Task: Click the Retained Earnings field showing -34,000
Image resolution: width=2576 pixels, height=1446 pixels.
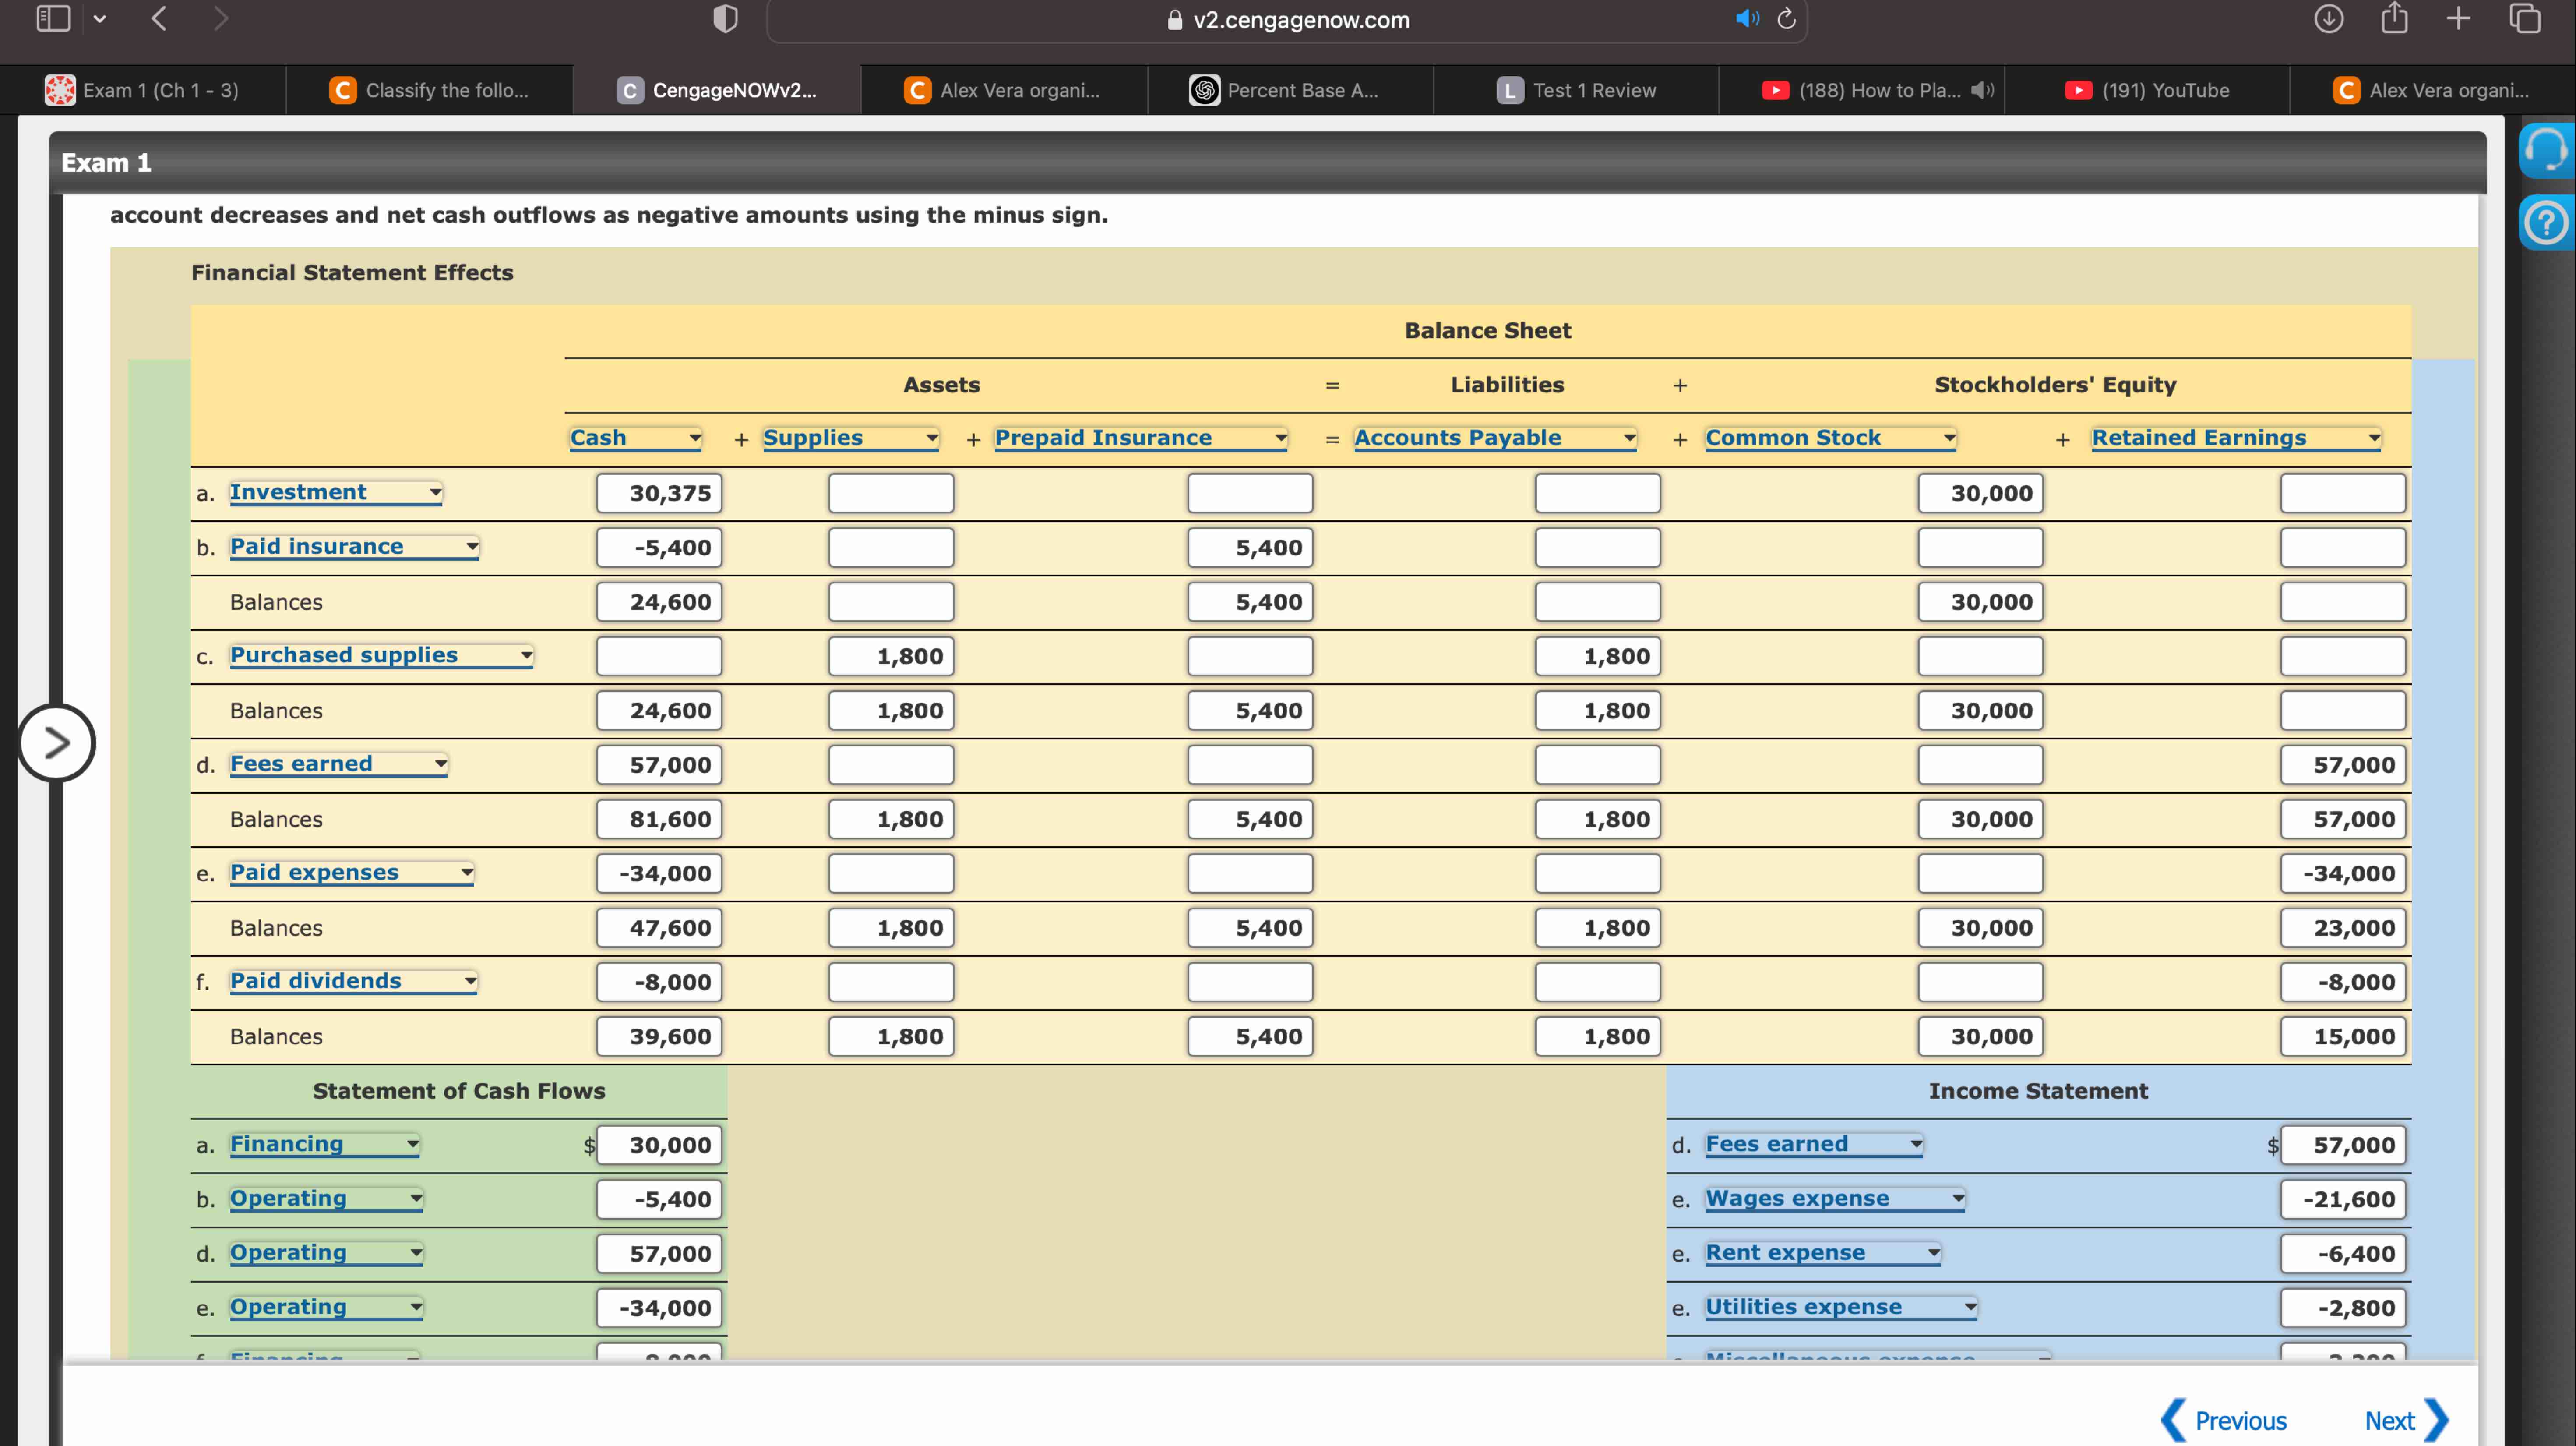Action: [2343, 873]
